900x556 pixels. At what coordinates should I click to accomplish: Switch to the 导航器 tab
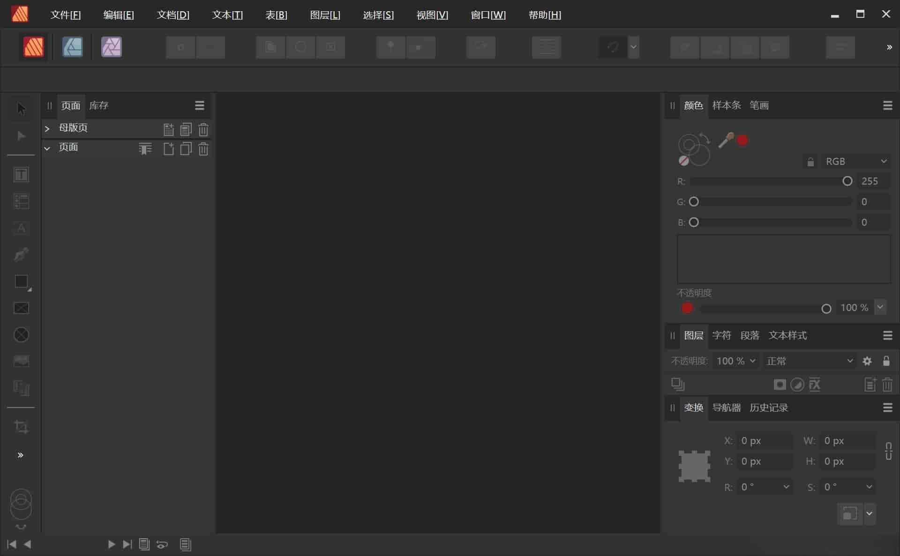(x=727, y=408)
